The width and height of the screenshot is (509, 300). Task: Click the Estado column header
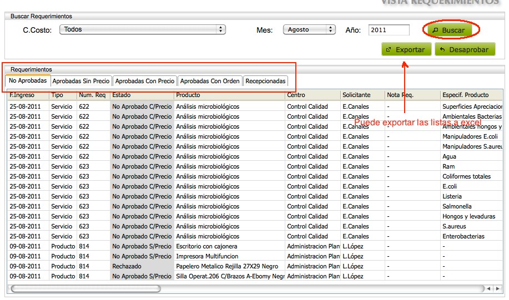pos(142,95)
